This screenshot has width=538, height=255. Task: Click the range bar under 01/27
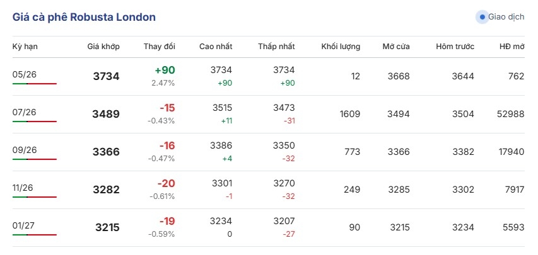click(x=34, y=235)
